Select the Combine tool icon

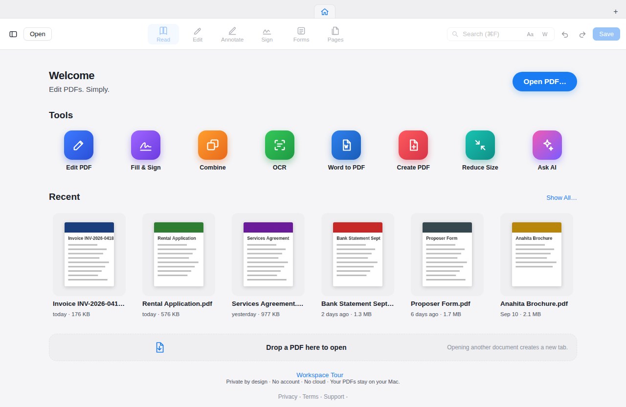[213, 145]
